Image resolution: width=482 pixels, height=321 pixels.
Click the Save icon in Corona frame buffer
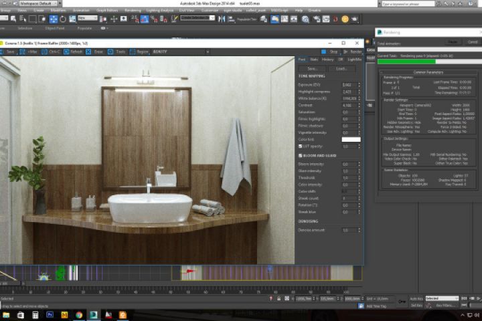[9, 51]
